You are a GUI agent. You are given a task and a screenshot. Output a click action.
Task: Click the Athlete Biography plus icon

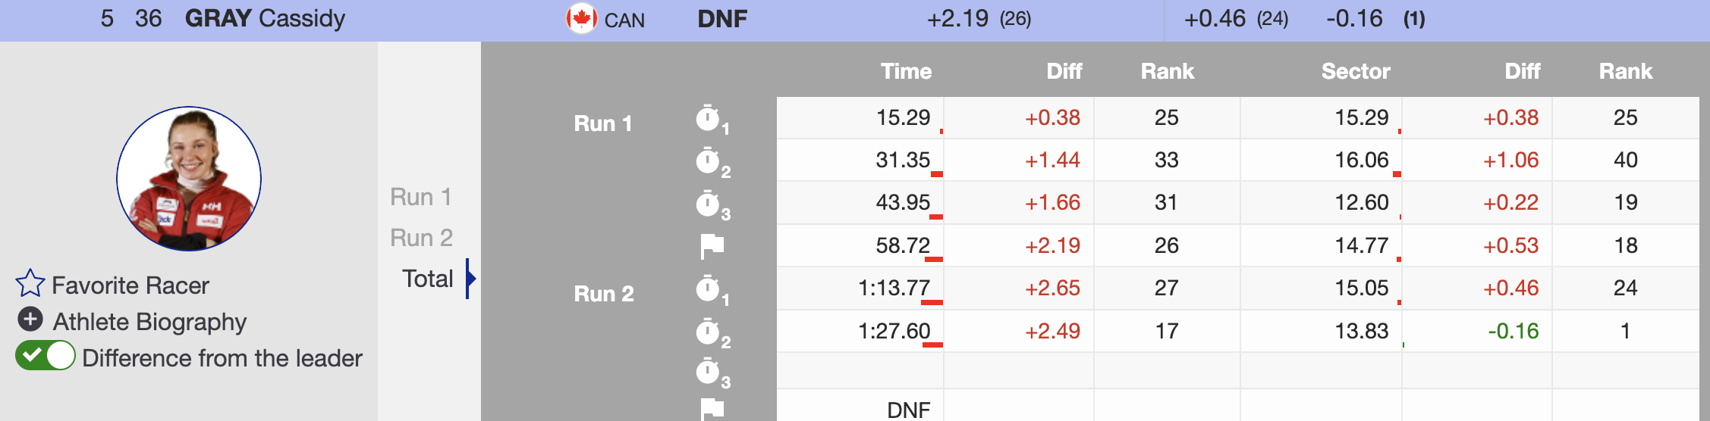pyautogui.click(x=30, y=320)
